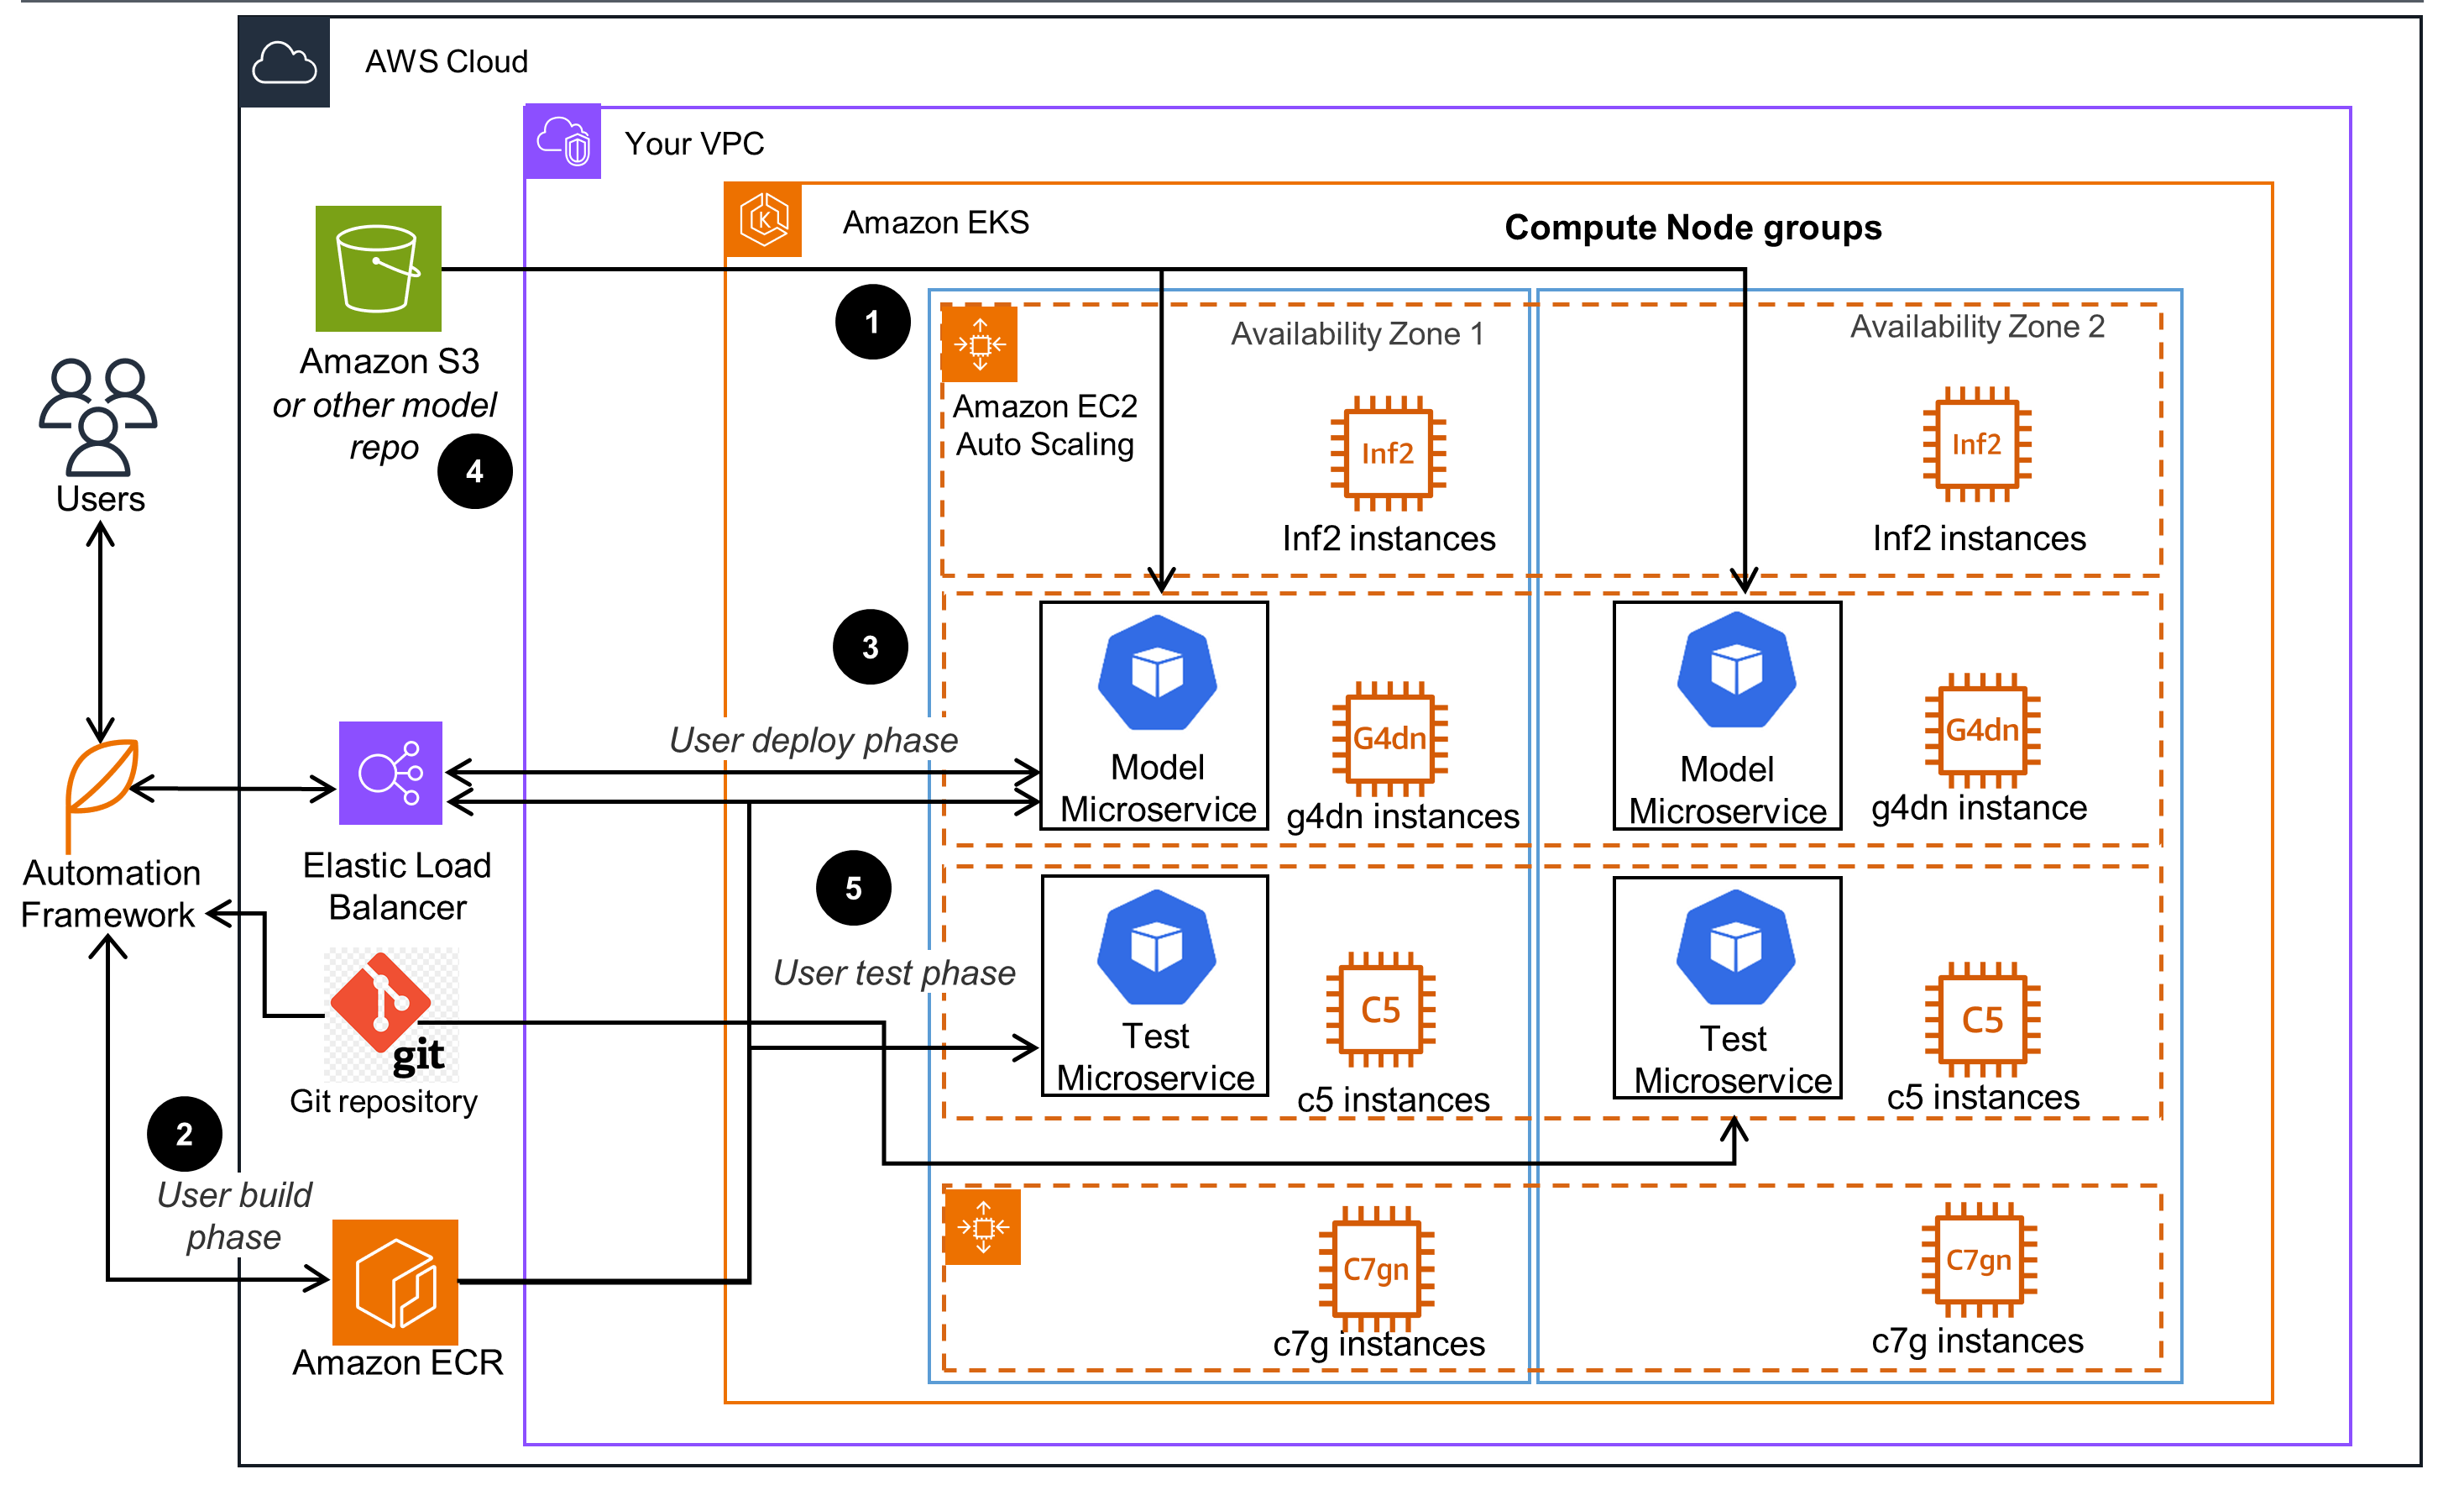Image resolution: width=2464 pixels, height=1485 pixels.
Task: Select the 'User test phase' text
Action: (x=895, y=973)
